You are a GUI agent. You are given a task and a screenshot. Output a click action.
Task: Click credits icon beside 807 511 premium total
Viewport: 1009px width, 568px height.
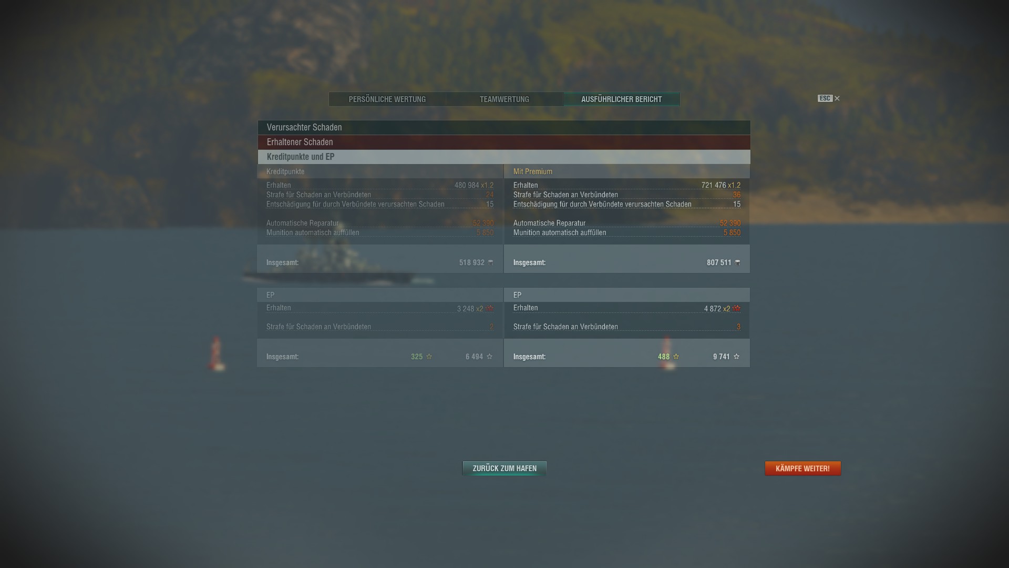pos(737,262)
